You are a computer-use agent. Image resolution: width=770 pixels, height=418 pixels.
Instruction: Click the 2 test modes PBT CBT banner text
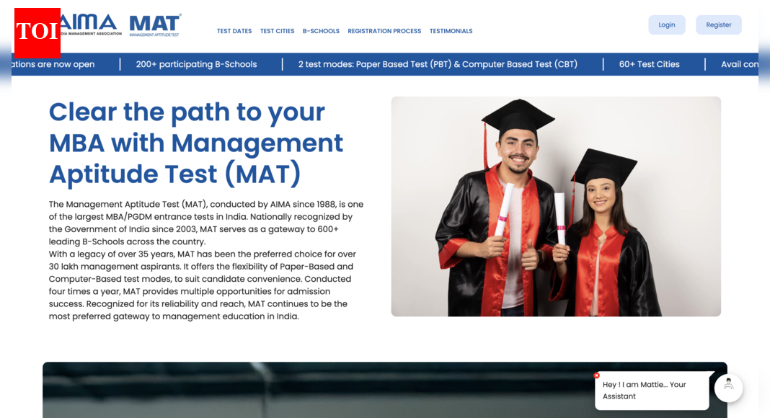click(438, 64)
